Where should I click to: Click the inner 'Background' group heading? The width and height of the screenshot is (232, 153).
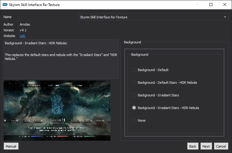140,55
